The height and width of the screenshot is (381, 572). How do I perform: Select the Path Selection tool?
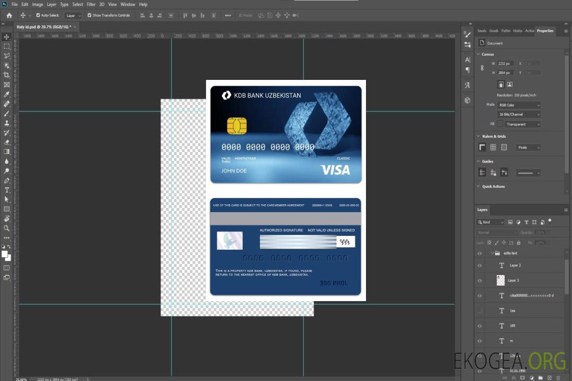pyautogui.click(x=6, y=199)
